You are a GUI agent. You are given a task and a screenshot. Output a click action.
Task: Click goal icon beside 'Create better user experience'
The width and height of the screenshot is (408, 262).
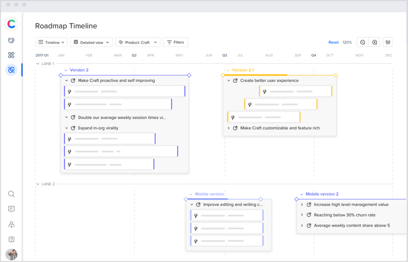(235, 80)
